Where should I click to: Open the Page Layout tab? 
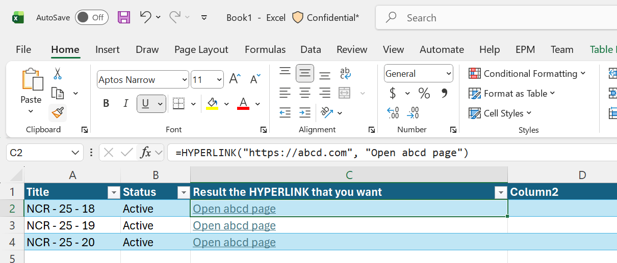point(201,49)
